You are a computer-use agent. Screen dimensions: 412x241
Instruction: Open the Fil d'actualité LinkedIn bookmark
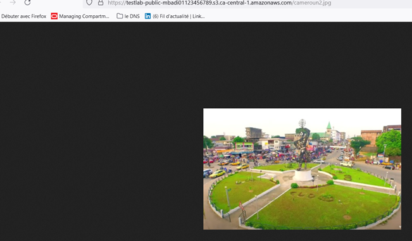[175, 16]
